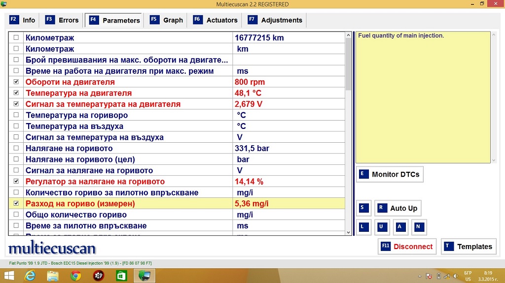Open the Templates button
Screen dimensions: 505x283
[469, 247]
